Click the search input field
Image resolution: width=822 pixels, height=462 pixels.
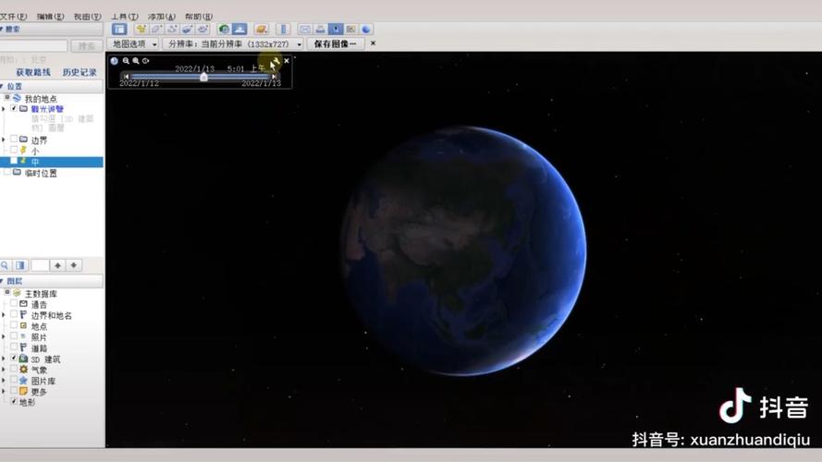pyautogui.click(x=33, y=46)
